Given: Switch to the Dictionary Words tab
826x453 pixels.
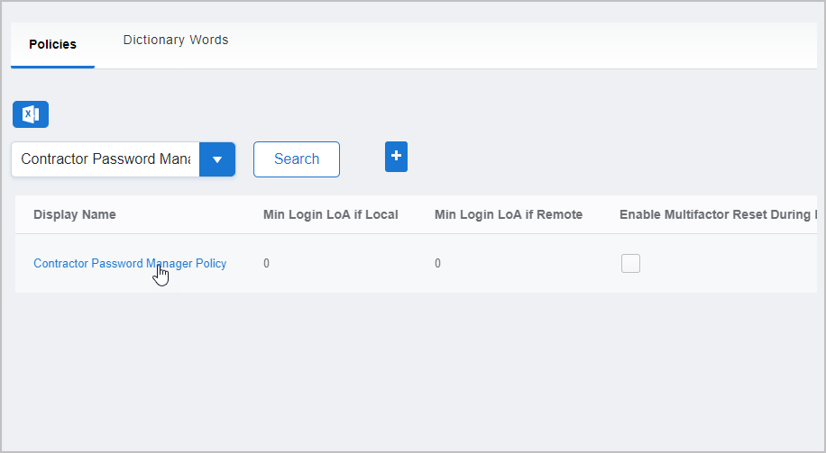Looking at the screenshot, I should [176, 41].
